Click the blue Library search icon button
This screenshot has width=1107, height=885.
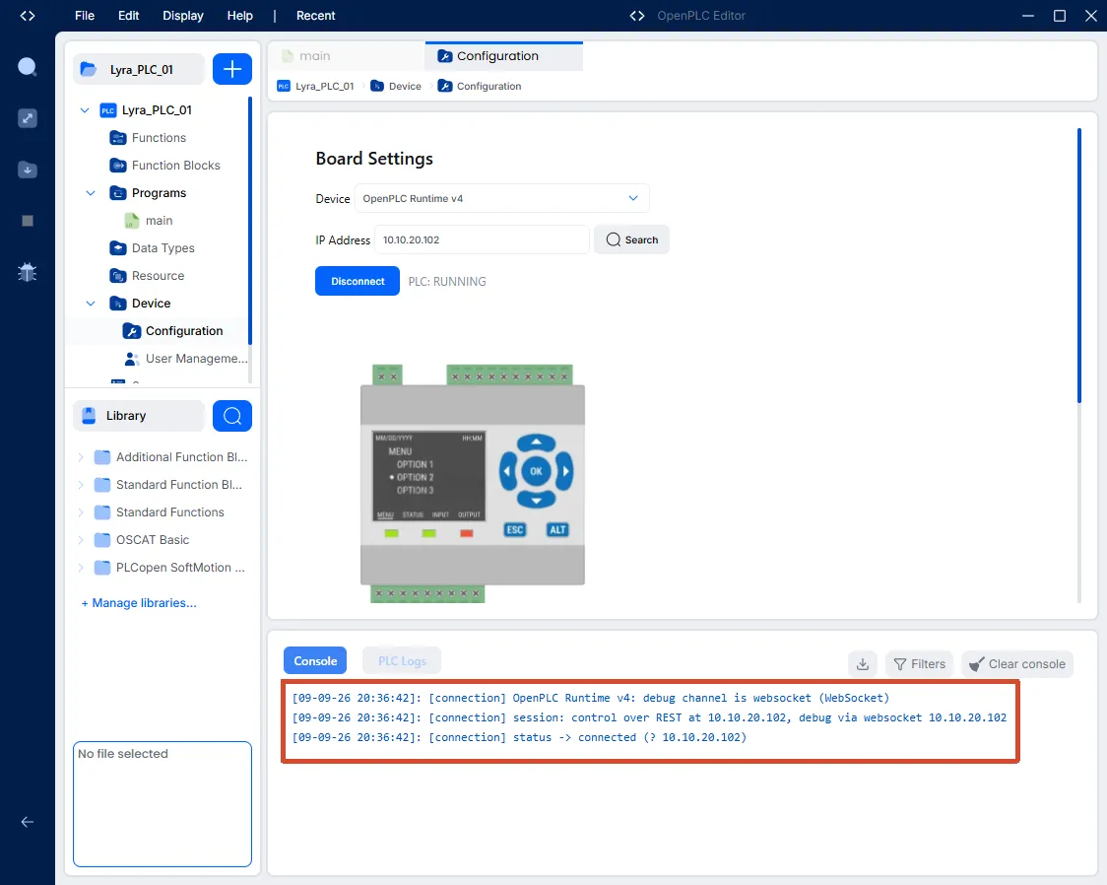pyautogui.click(x=232, y=416)
